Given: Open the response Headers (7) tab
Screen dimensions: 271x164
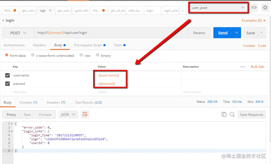Looking at the screenshot, I should tap(56, 102).
